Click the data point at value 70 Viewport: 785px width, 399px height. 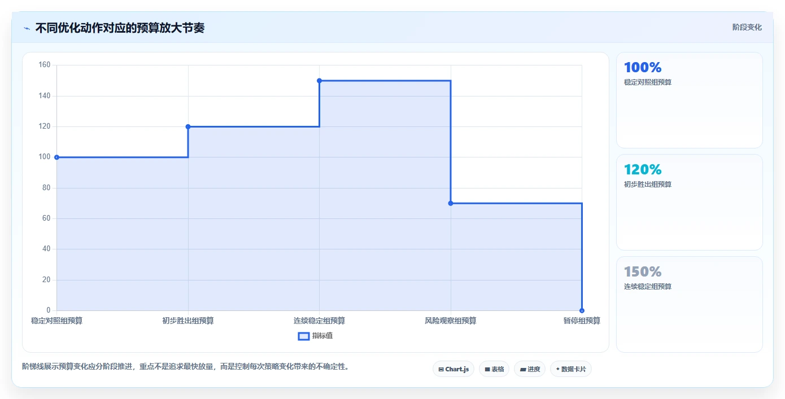(x=451, y=203)
